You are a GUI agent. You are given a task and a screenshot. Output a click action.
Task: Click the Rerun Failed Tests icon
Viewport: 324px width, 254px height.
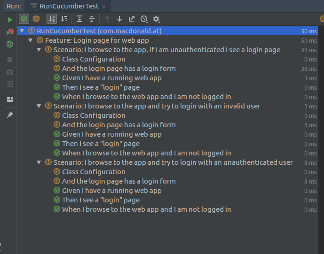click(x=10, y=32)
